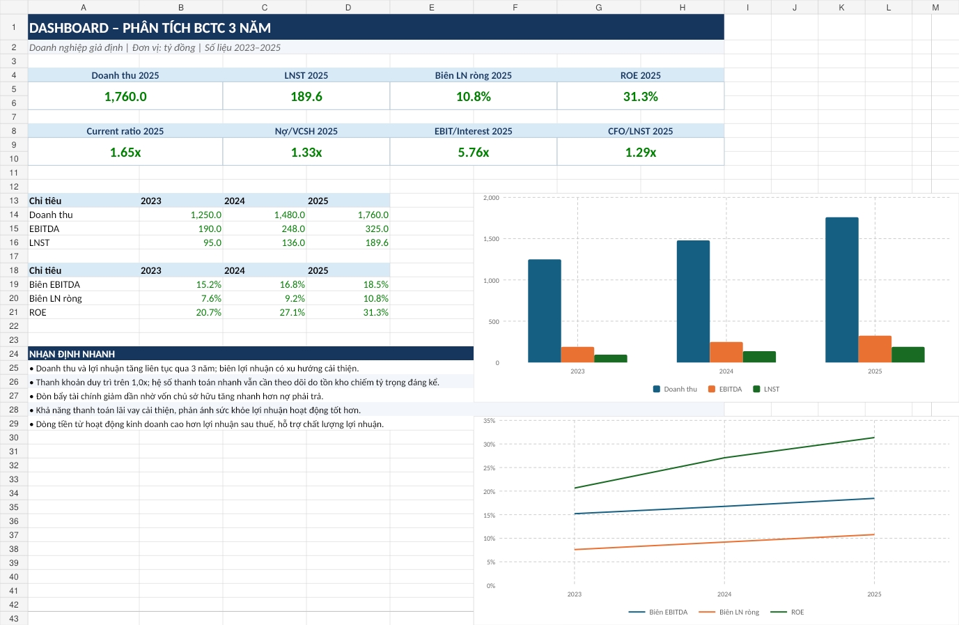This screenshot has height=625, width=959.
Task: Click the LNST cell 136.0
Action: pyautogui.click(x=265, y=242)
